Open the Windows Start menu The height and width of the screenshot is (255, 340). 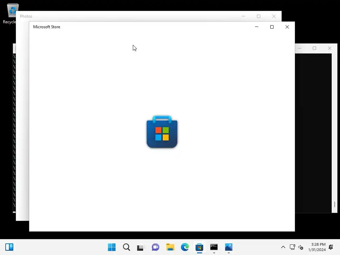[x=112, y=247]
